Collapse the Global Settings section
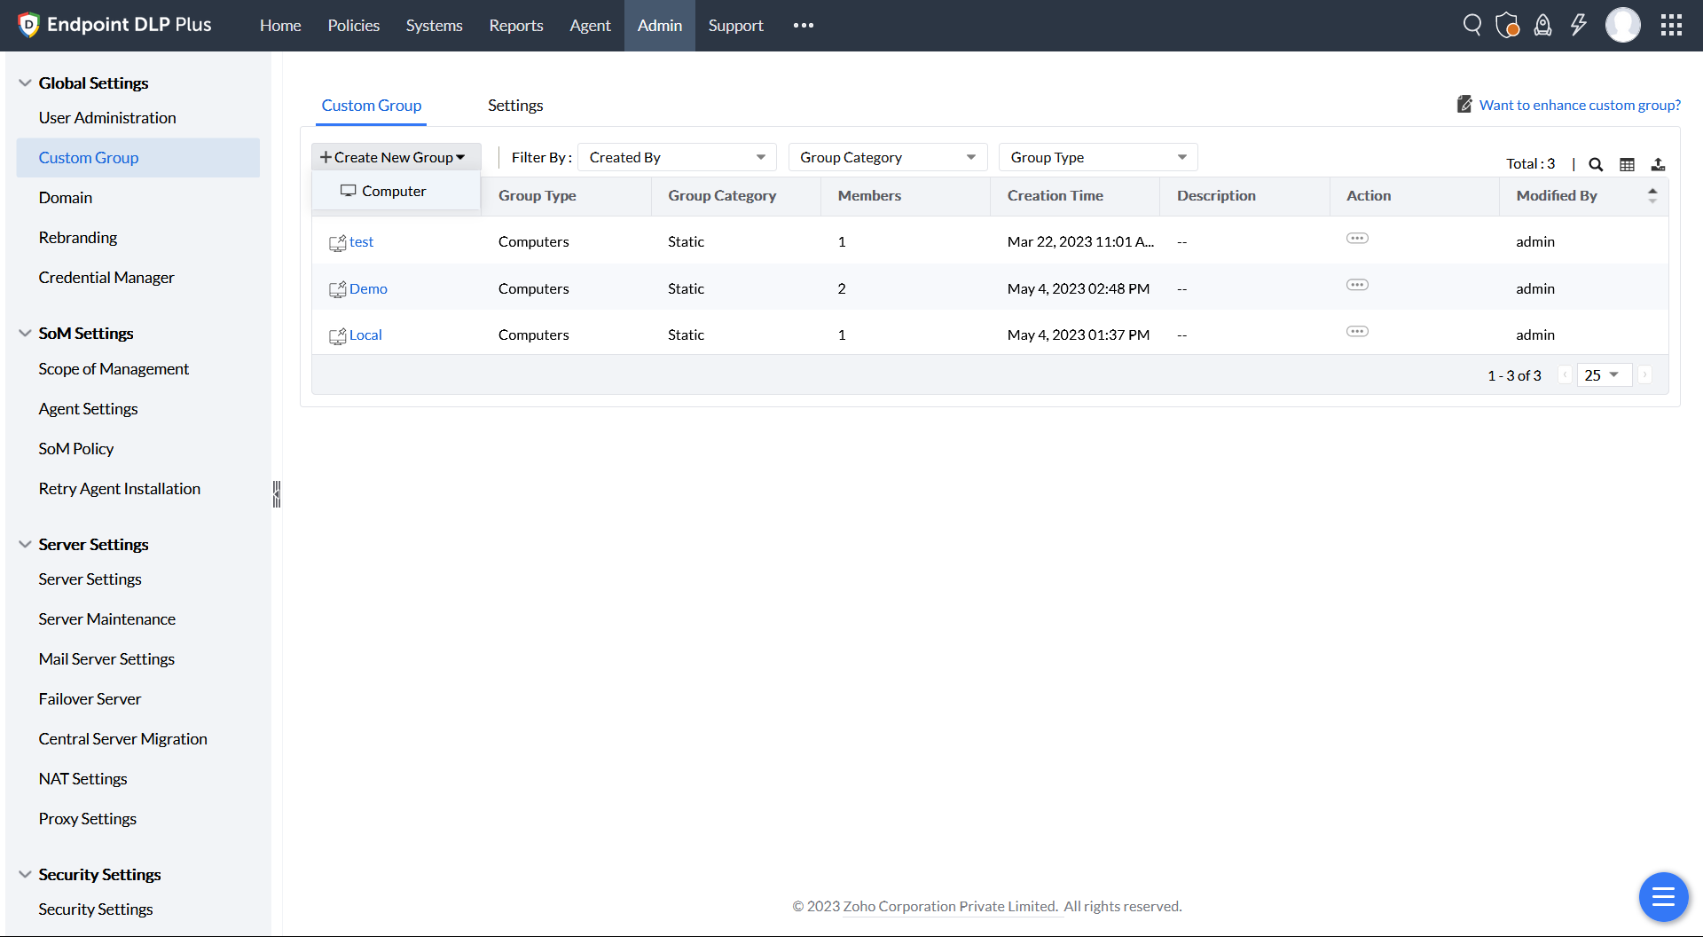Viewport: 1703px width, 937px height. 25,83
